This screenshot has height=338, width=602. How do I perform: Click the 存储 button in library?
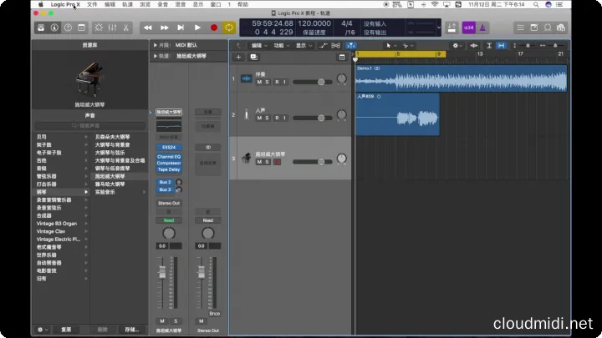132,330
